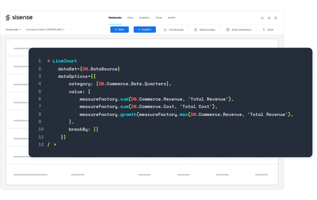Click the Relationships people icon

[x=195, y=30]
